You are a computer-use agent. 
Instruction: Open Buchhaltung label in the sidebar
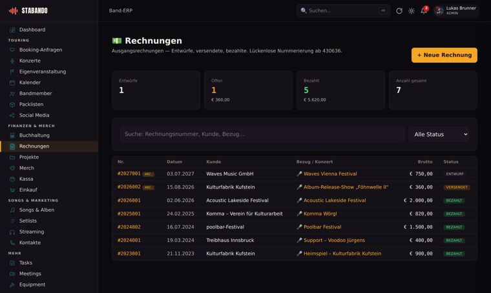34,136
